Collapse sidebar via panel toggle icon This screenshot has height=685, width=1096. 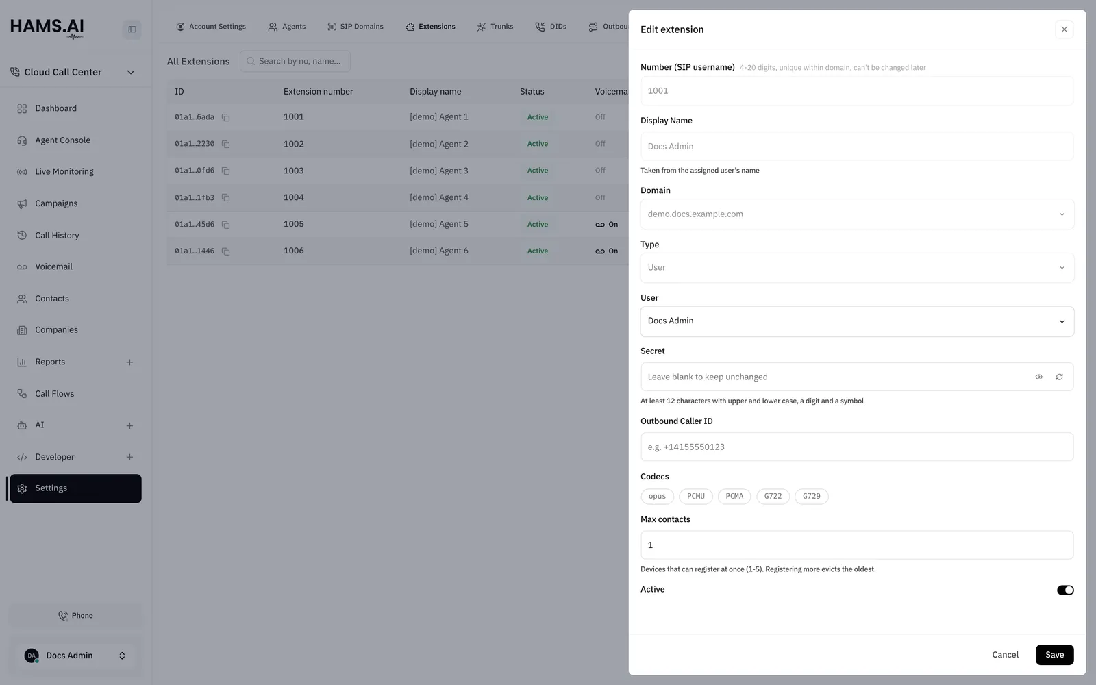tap(132, 29)
